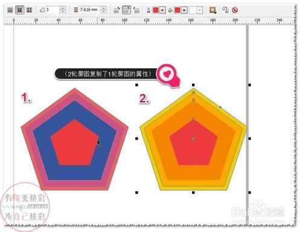Click the red outline color swatch
Image resolution: width=302 pixels, height=232 pixels.
tap(156, 10)
